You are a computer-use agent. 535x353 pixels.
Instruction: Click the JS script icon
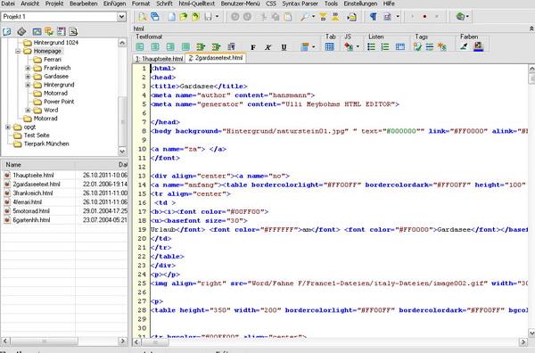[349, 46]
